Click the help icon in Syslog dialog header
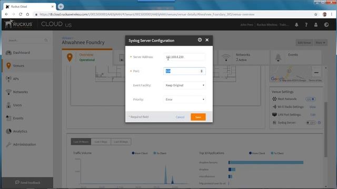The height and width of the screenshot is (189, 337). tap(200, 40)
